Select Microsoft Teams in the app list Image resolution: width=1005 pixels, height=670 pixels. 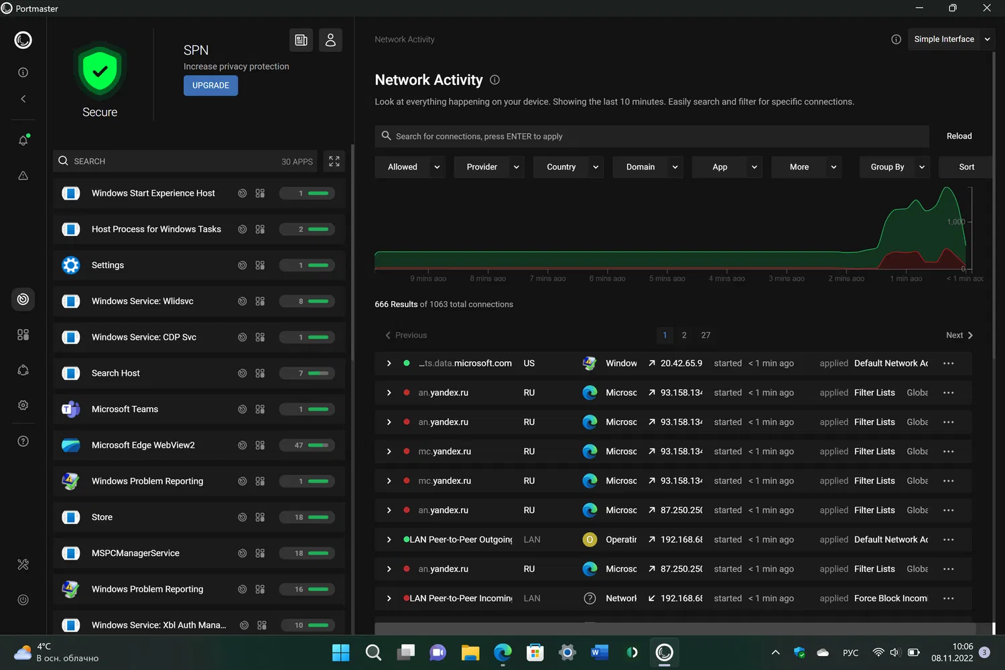tap(125, 409)
